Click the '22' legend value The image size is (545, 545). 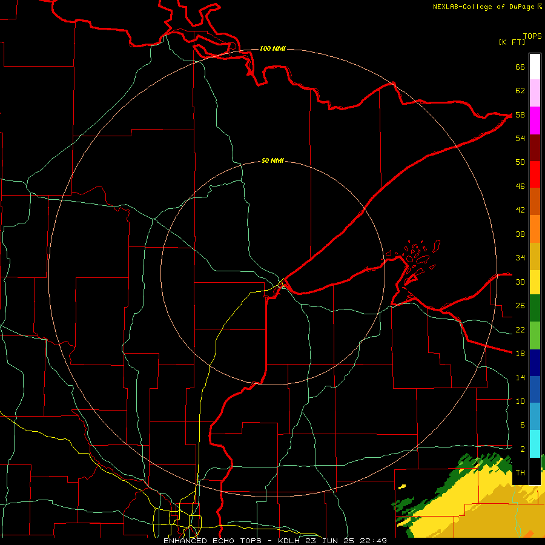pos(520,330)
